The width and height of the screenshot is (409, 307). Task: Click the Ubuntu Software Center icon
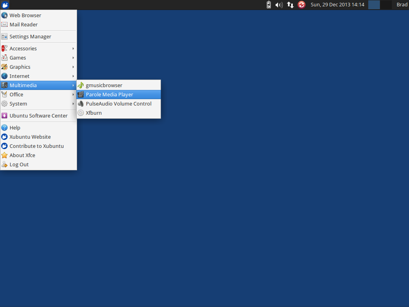4,116
